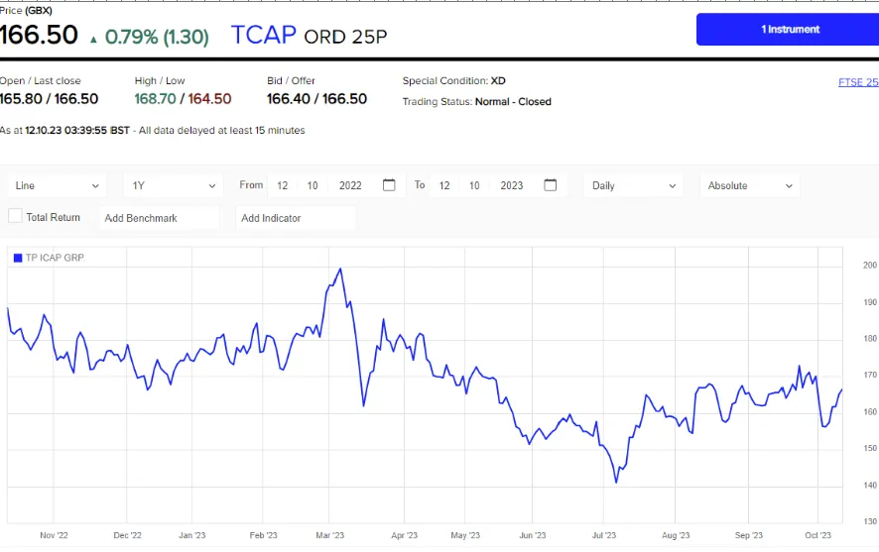Click the Apr '23 axis label
This screenshot has width=879, height=552.
(x=404, y=535)
